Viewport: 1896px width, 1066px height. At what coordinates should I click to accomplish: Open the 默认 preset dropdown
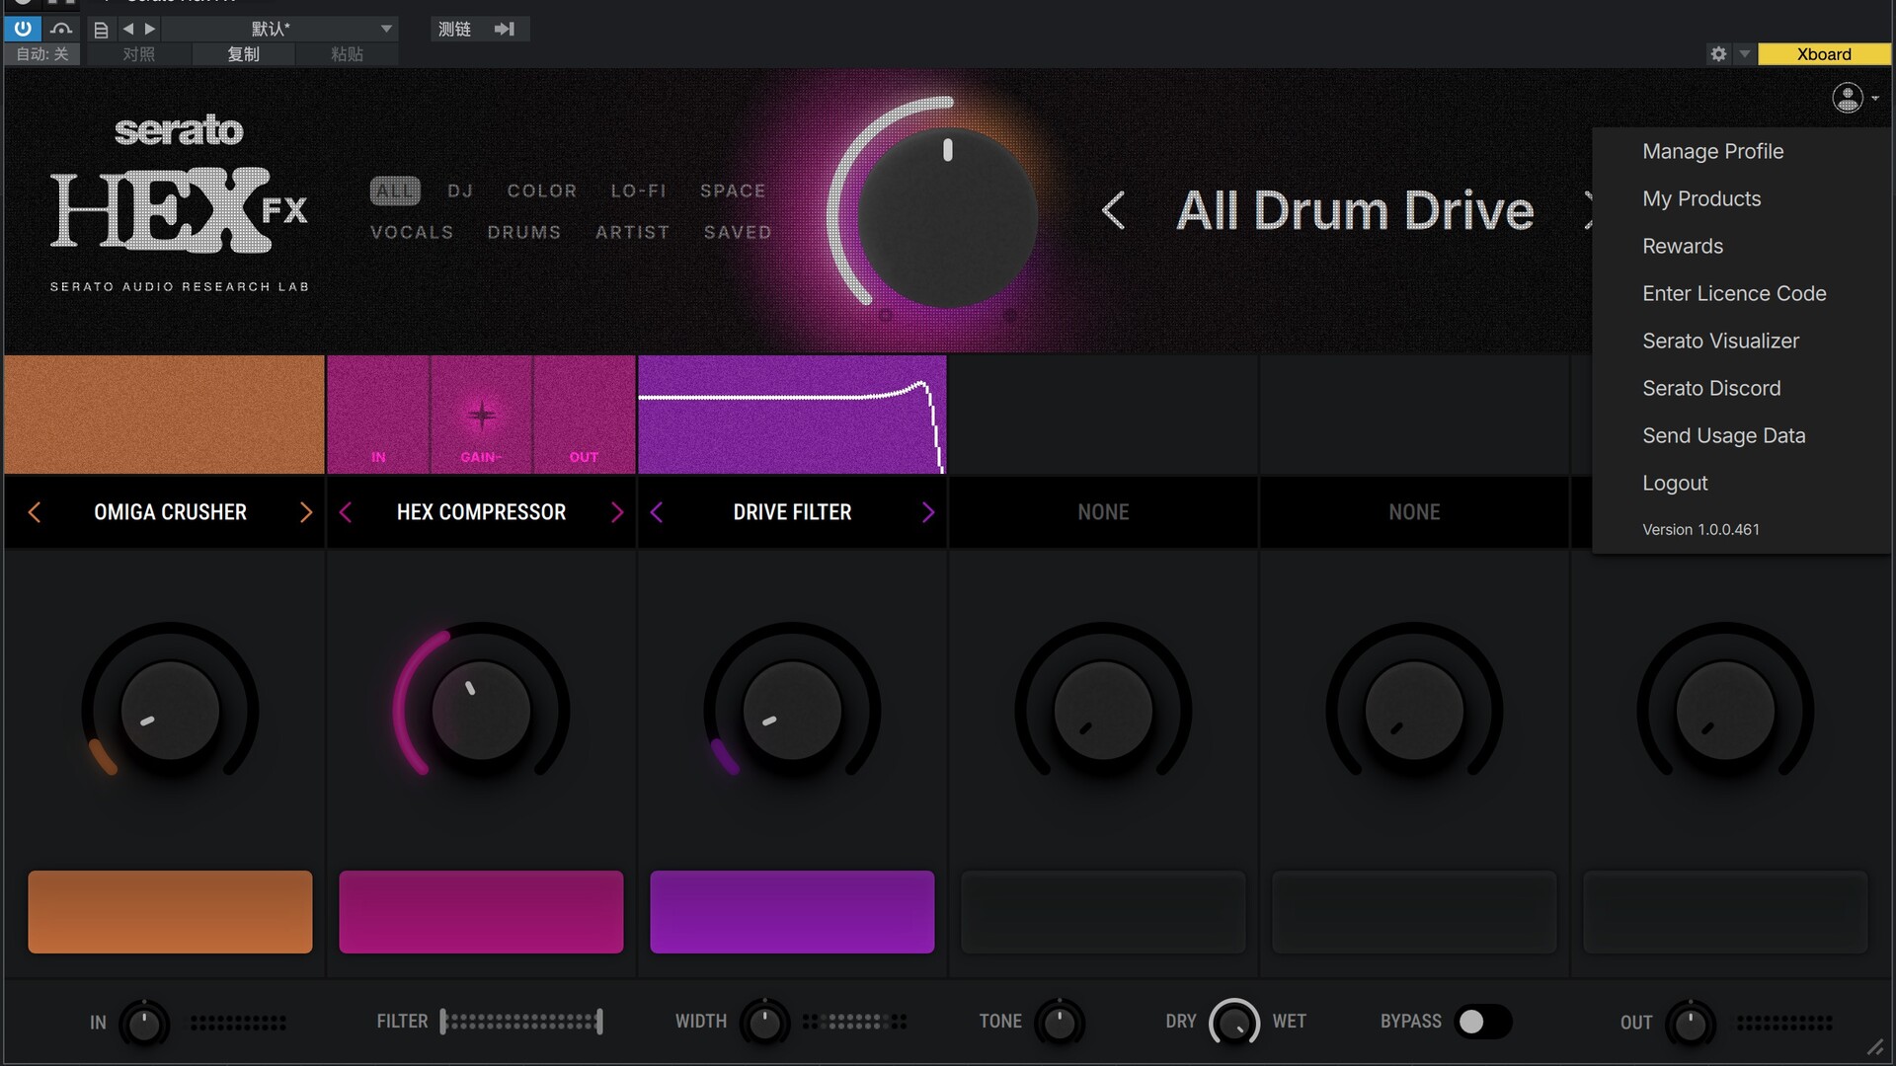pos(279,29)
